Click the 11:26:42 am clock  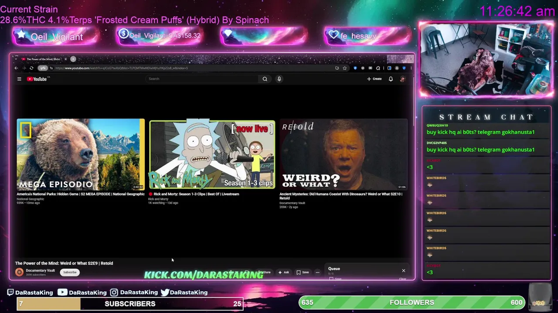click(x=517, y=12)
